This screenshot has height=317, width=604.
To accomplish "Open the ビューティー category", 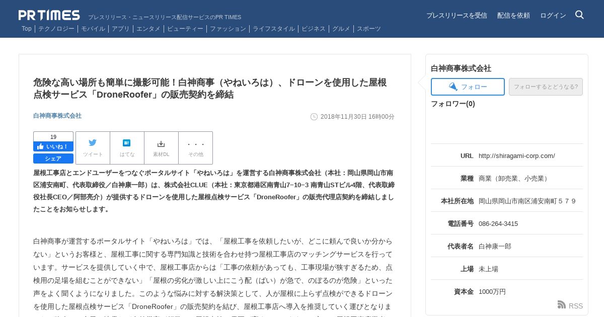I will click(x=185, y=29).
